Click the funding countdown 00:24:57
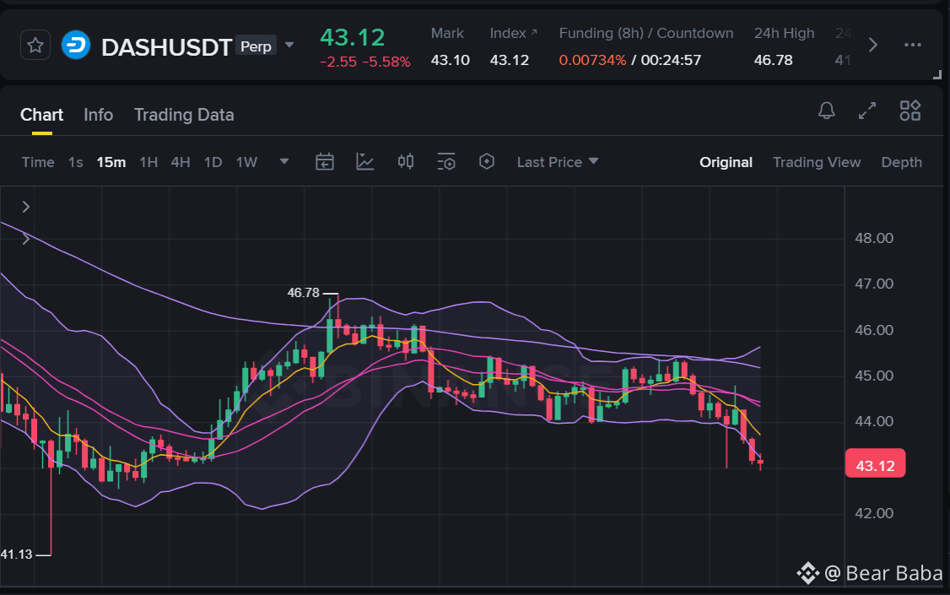This screenshot has width=950, height=595. (x=670, y=60)
